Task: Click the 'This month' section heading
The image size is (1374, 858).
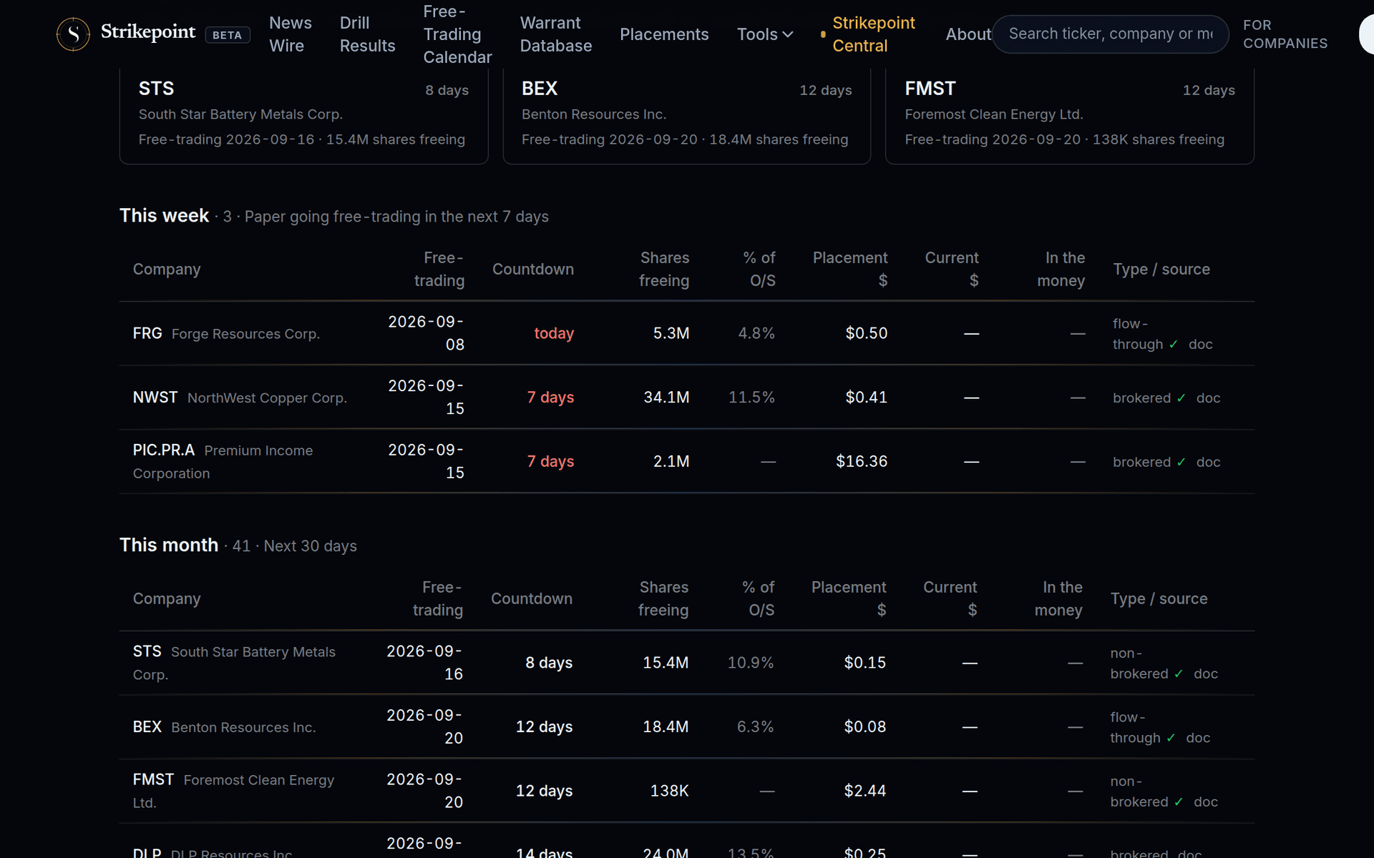Action: tap(169, 546)
